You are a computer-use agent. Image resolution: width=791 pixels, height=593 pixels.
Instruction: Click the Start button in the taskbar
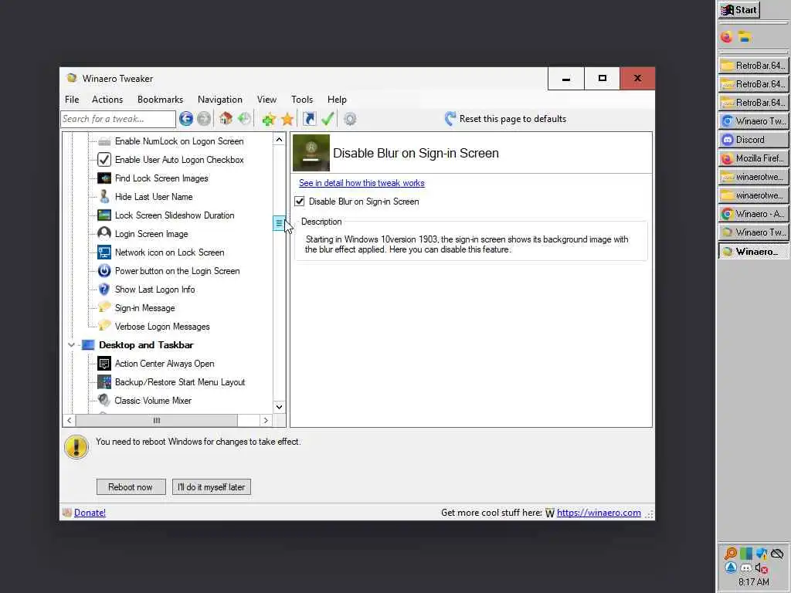739,9
